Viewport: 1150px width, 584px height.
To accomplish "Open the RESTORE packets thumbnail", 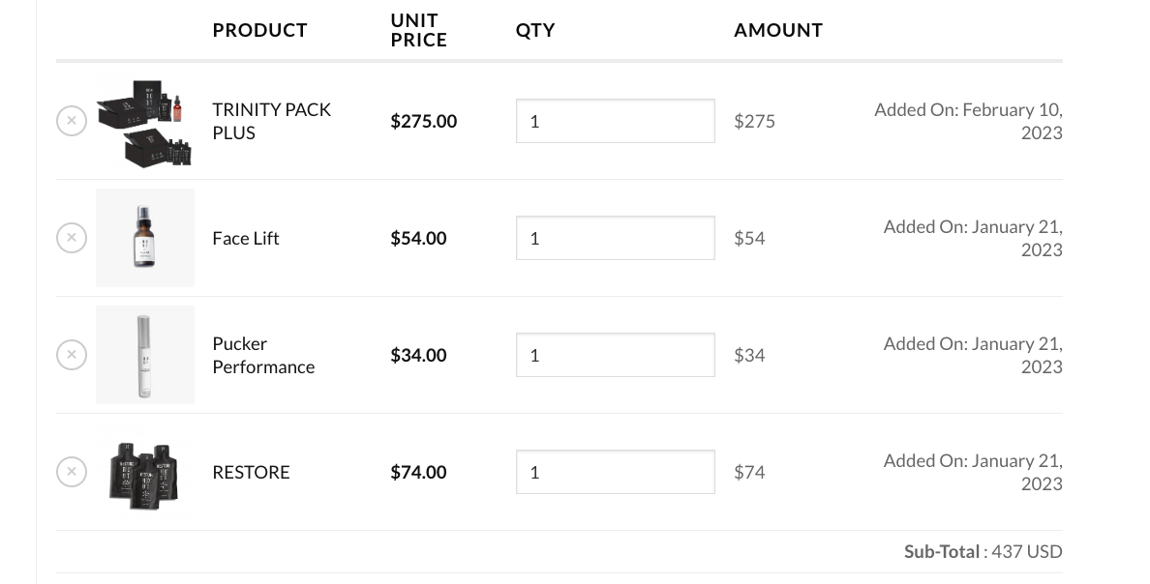I will pyautogui.click(x=145, y=472).
